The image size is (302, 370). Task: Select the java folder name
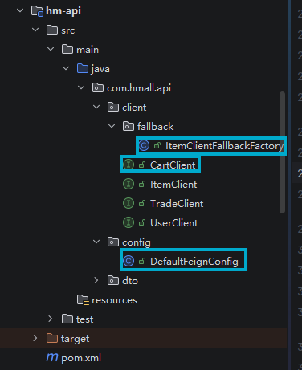coord(100,69)
